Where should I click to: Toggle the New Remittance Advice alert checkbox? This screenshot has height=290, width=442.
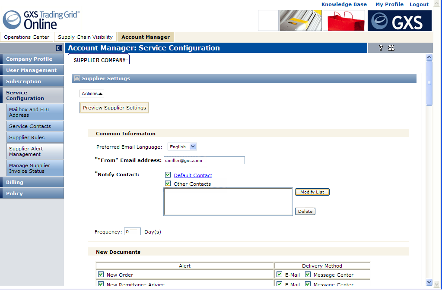pyautogui.click(x=101, y=284)
